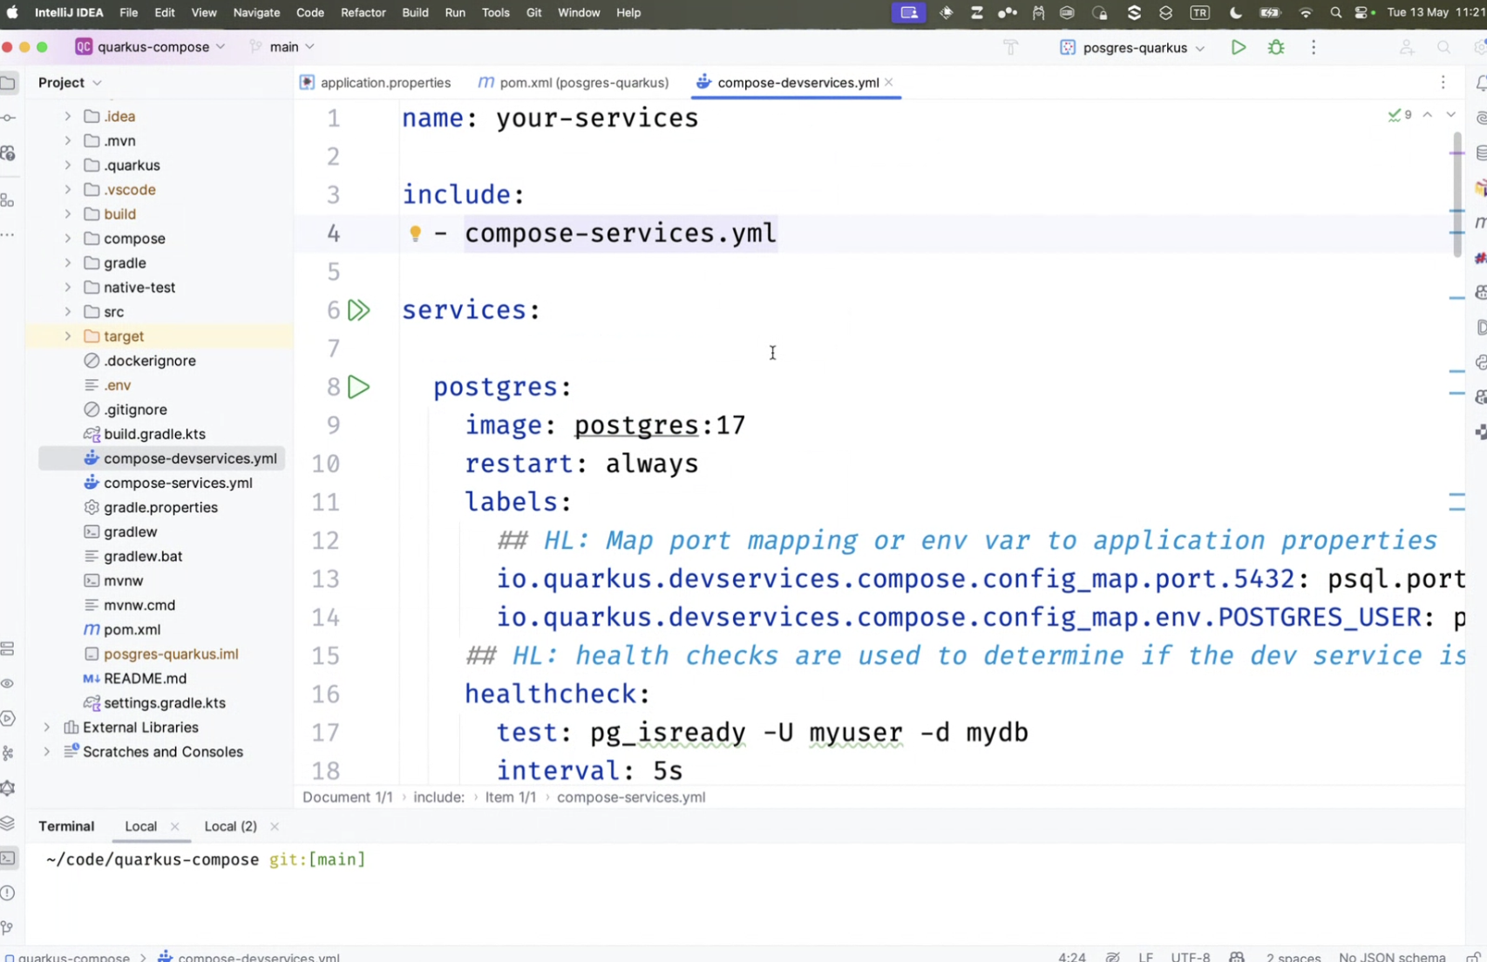Click the 4:24 caret position widget

click(x=1071, y=957)
